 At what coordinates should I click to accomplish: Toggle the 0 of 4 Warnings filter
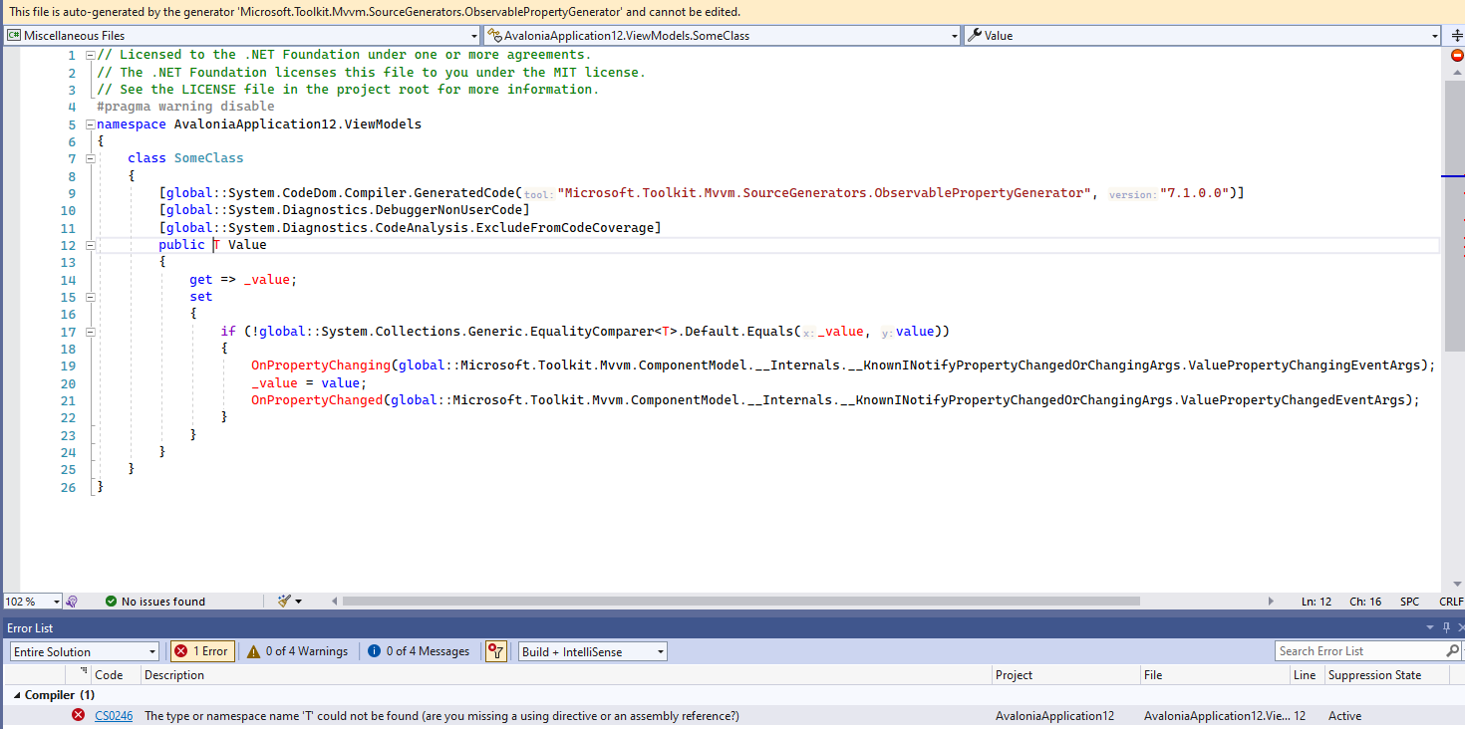[298, 651]
